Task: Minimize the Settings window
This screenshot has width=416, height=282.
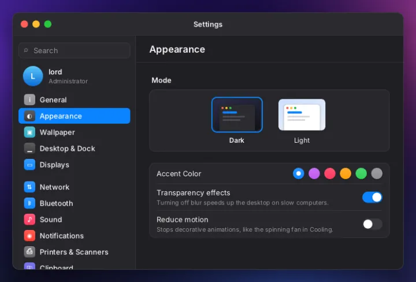Action: (x=36, y=24)
